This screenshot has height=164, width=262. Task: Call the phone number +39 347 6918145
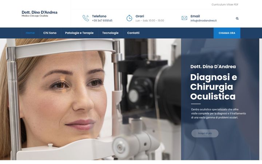coord(102,20)
